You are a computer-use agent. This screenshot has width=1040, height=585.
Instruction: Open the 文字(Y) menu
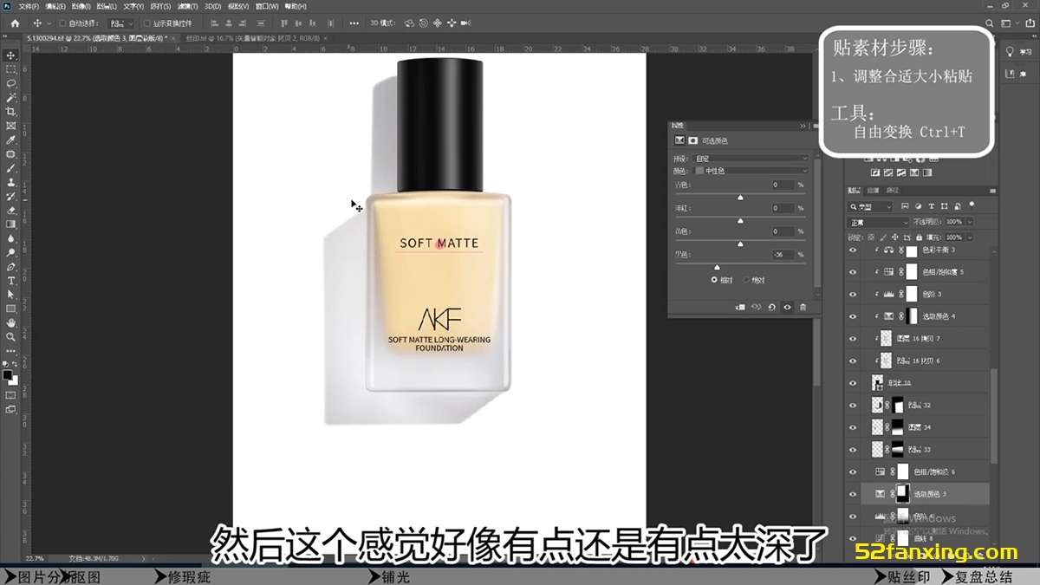pyautogui.click(x=133, y=6)
